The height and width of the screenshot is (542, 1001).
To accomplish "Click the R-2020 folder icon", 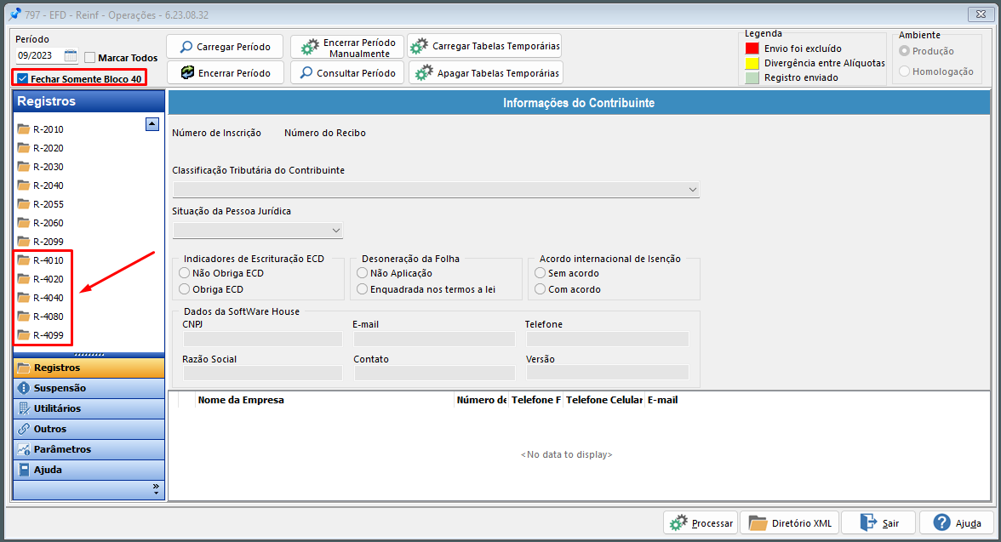I will [24, 147].
